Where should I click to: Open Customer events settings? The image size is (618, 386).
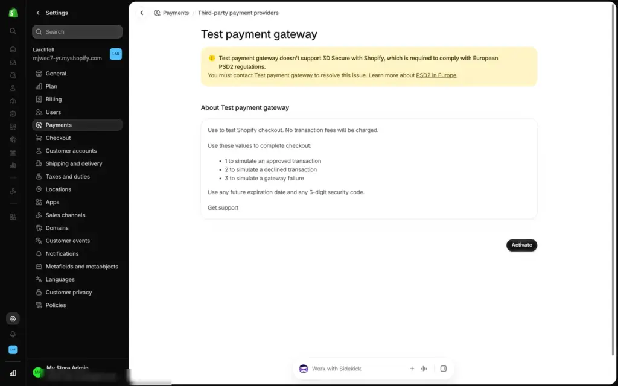pos(77,241)
